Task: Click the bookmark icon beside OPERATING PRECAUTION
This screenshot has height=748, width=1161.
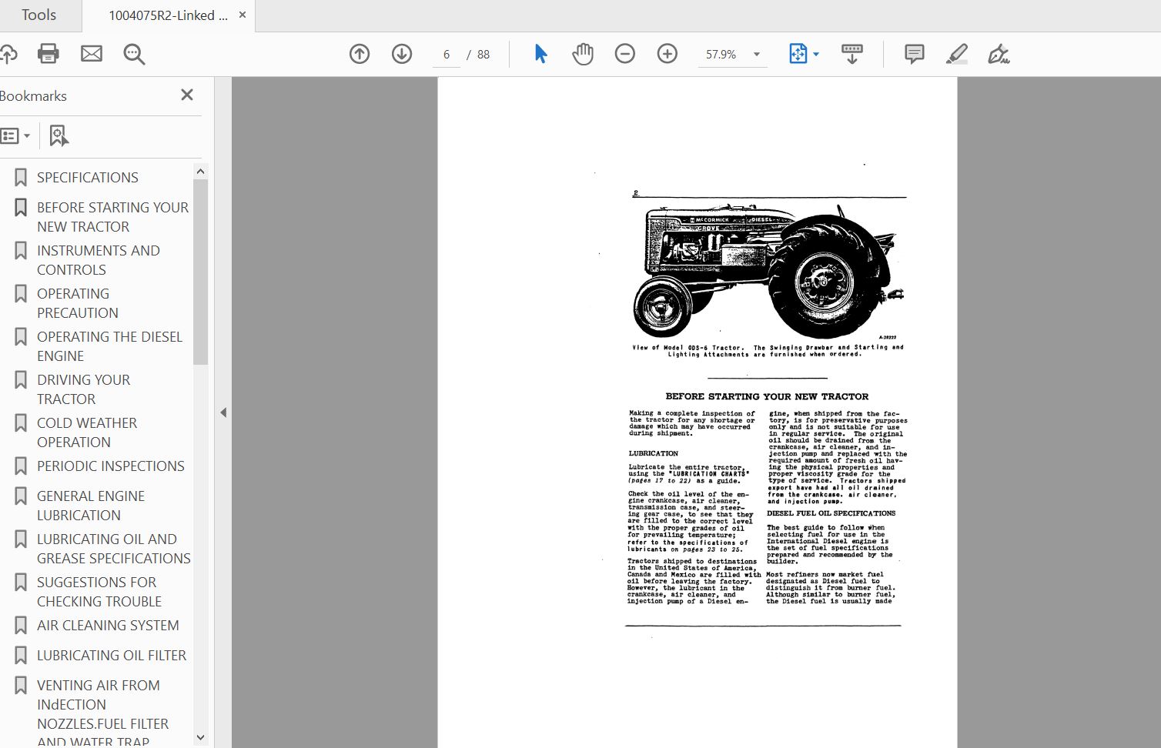Action: [x=21, y=294]
